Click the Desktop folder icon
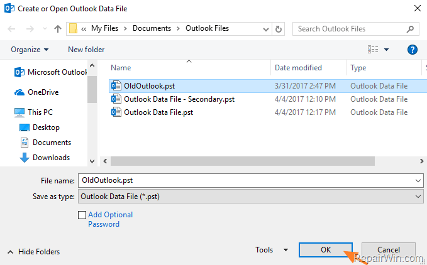427x265 pixels. (x=25, y=127)
